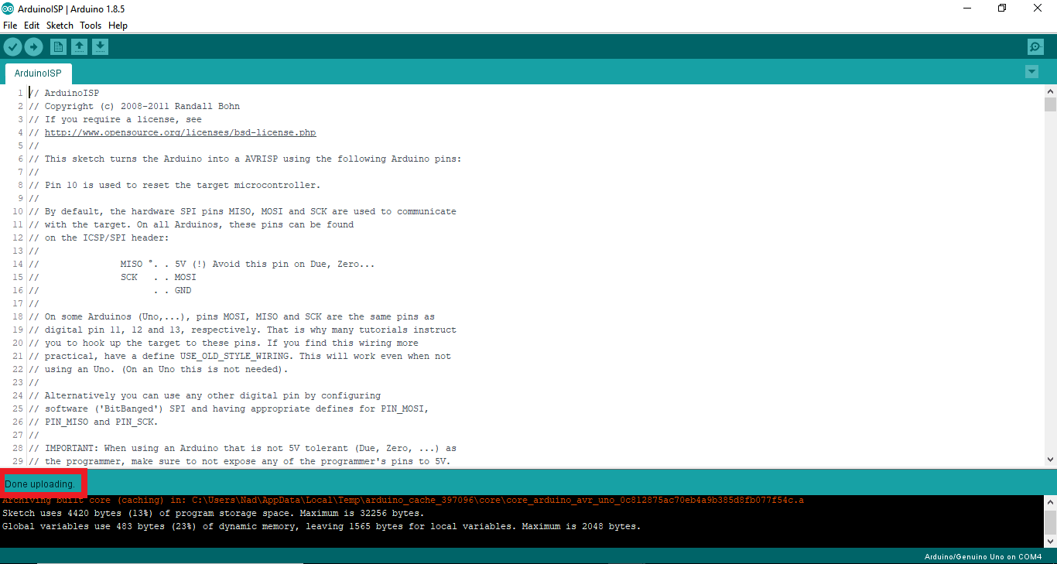
Task: Click the editor scrollbar down arrow
Action: (x=1050, y=459)
